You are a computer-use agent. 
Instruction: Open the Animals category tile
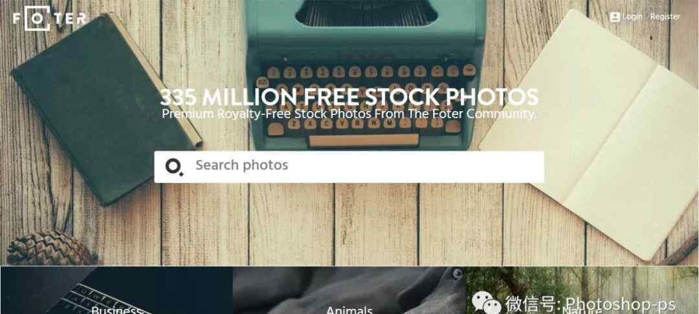click(349, 291)
